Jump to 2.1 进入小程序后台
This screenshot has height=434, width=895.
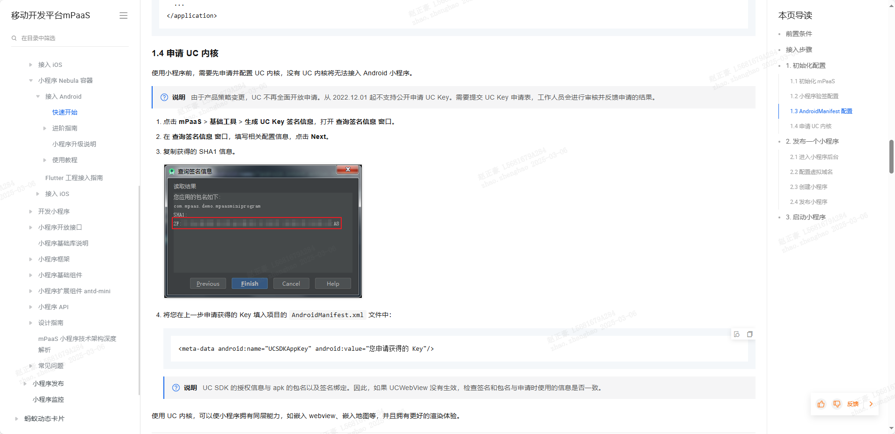[x=814, y=157]
